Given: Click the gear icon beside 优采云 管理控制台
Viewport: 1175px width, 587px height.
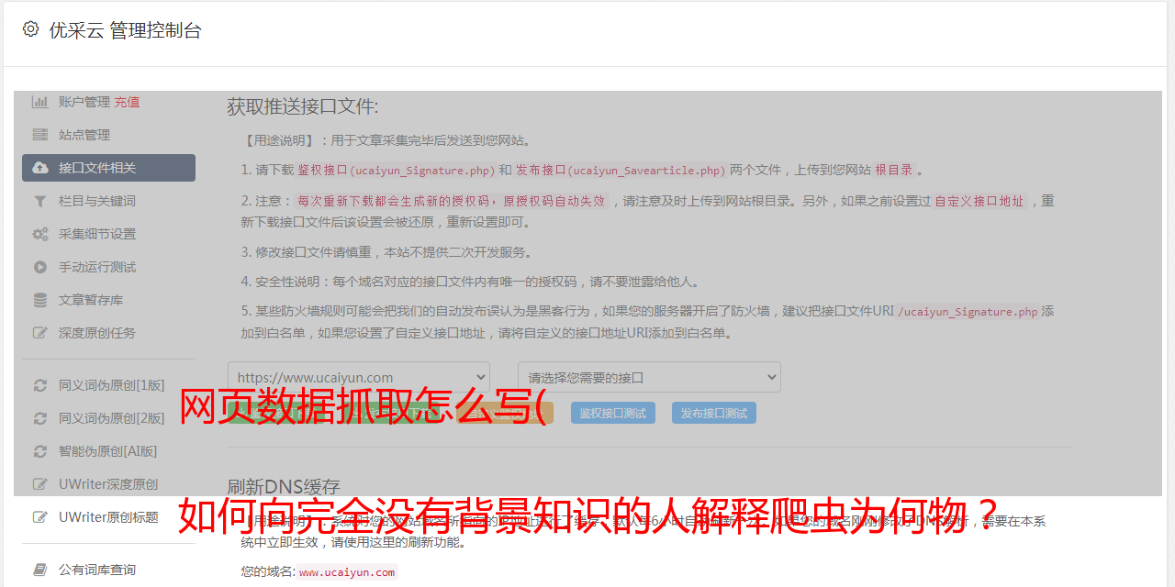Looking at the screenshot, I should pyautogui.click(x=30, y=29).
